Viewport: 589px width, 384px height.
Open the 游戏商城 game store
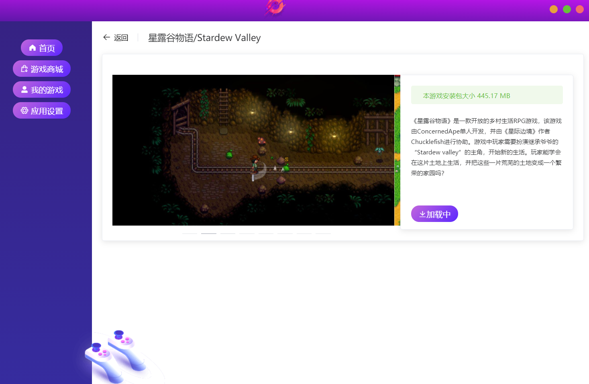tap(42, 69)
